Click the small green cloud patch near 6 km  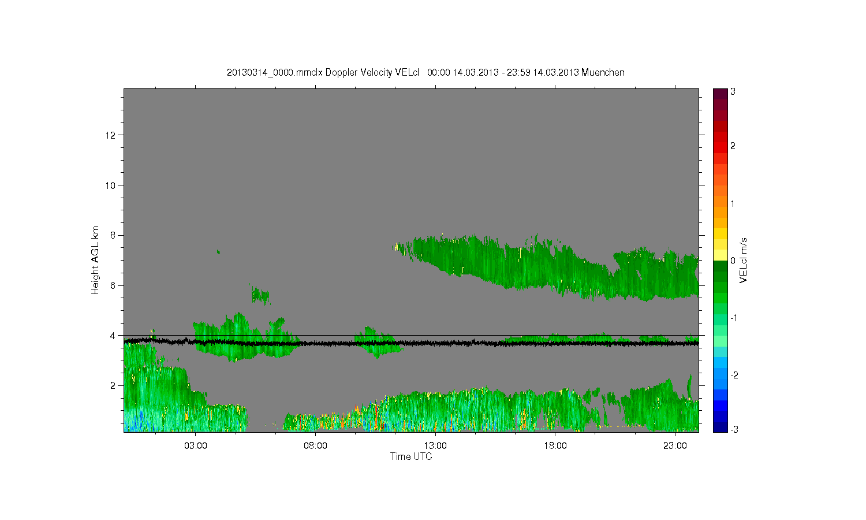click(260, 295)
